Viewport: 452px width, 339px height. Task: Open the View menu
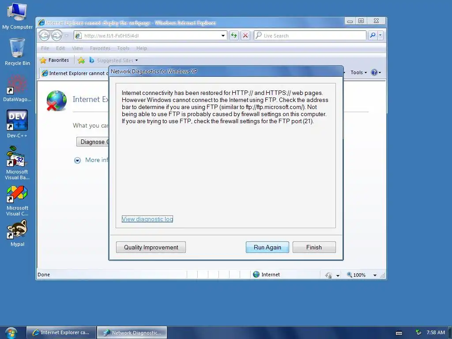tap(77, 48)
